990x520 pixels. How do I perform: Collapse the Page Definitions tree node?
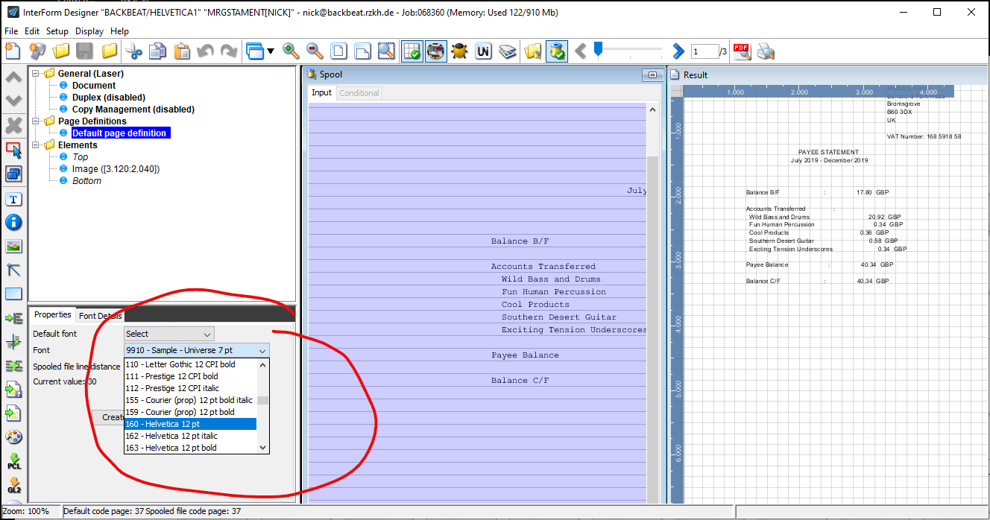tap(35, 121)
